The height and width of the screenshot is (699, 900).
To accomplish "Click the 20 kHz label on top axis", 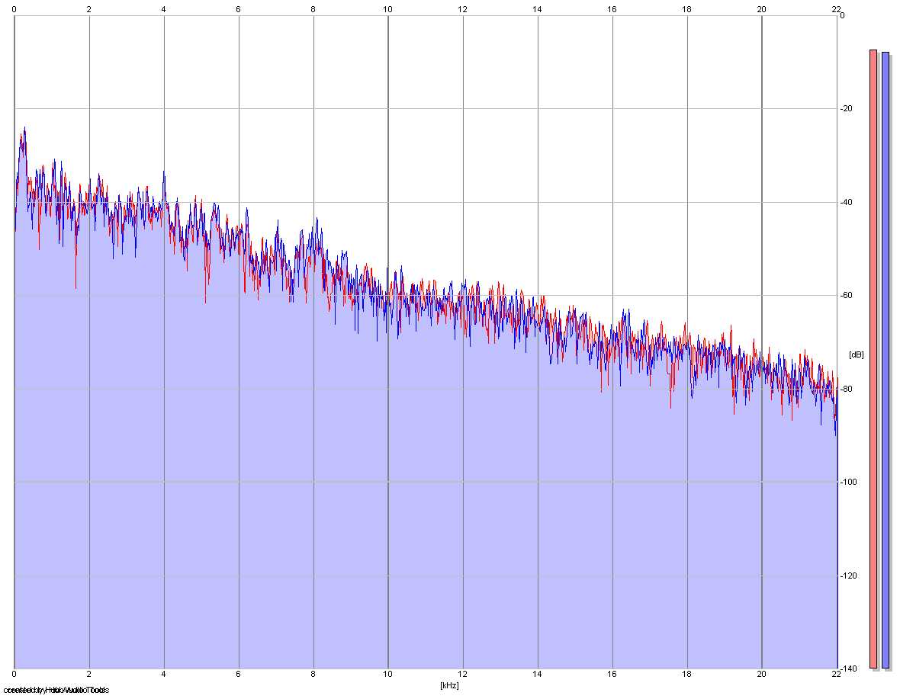I will coord(762,9).
